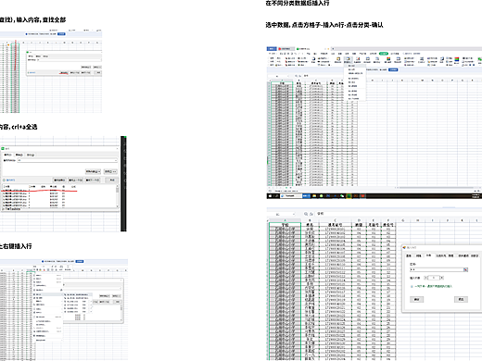Click the results list vertical scrollbar in find dialog

point(117,196)
